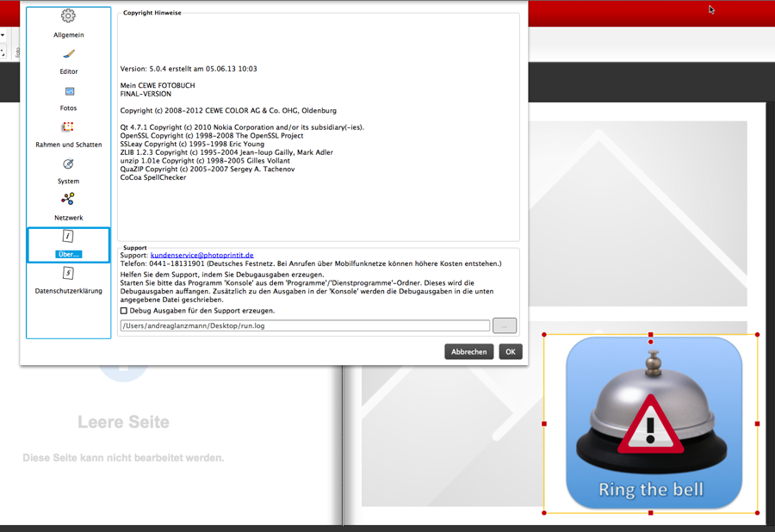This screenshot has width=775, height=532.
Task: Open the System compass icon section
Action: 68,164
